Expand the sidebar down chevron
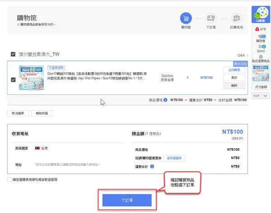The image size is (271, 213). click(x=266, y=96)
